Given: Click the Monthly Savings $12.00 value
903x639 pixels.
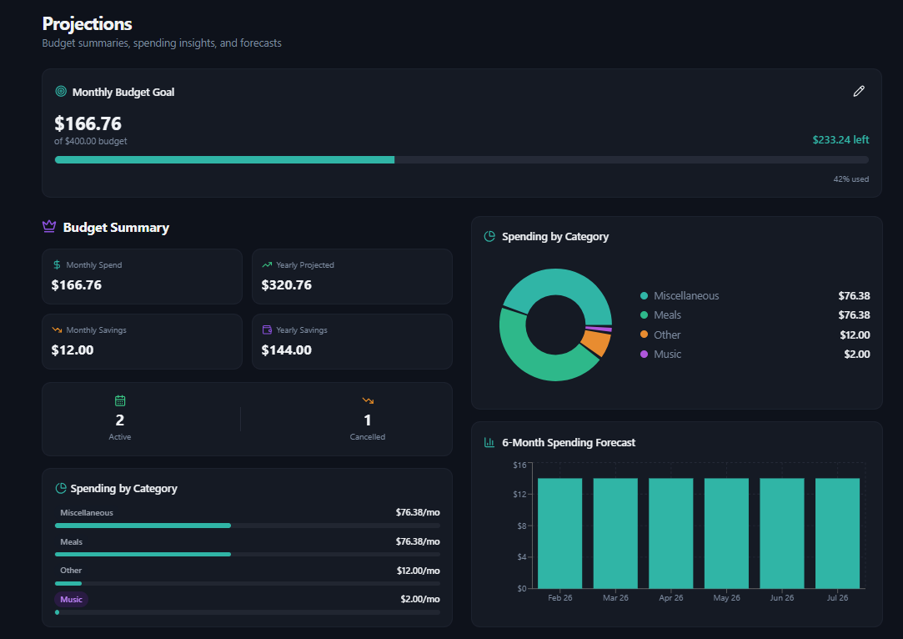Looking at the screenshot, I should click(x=73, y=350).
